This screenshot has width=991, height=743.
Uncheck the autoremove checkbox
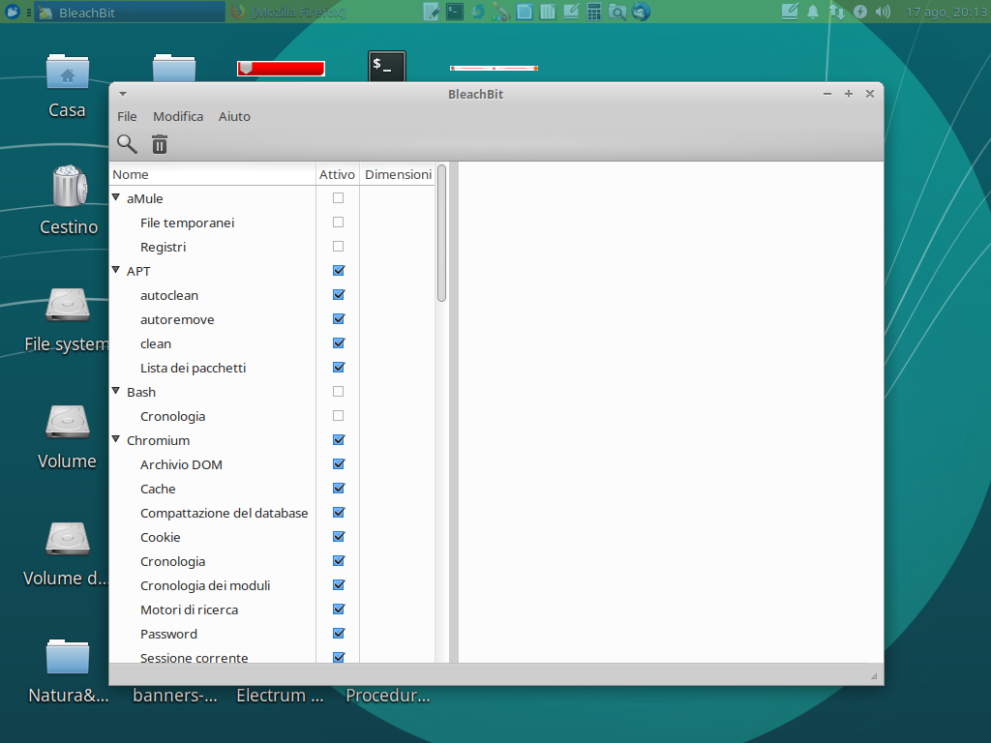(x=339, y=319)
